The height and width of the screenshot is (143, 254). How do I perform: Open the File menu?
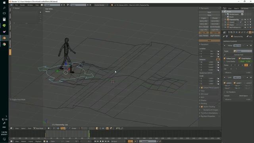[16, 5]
